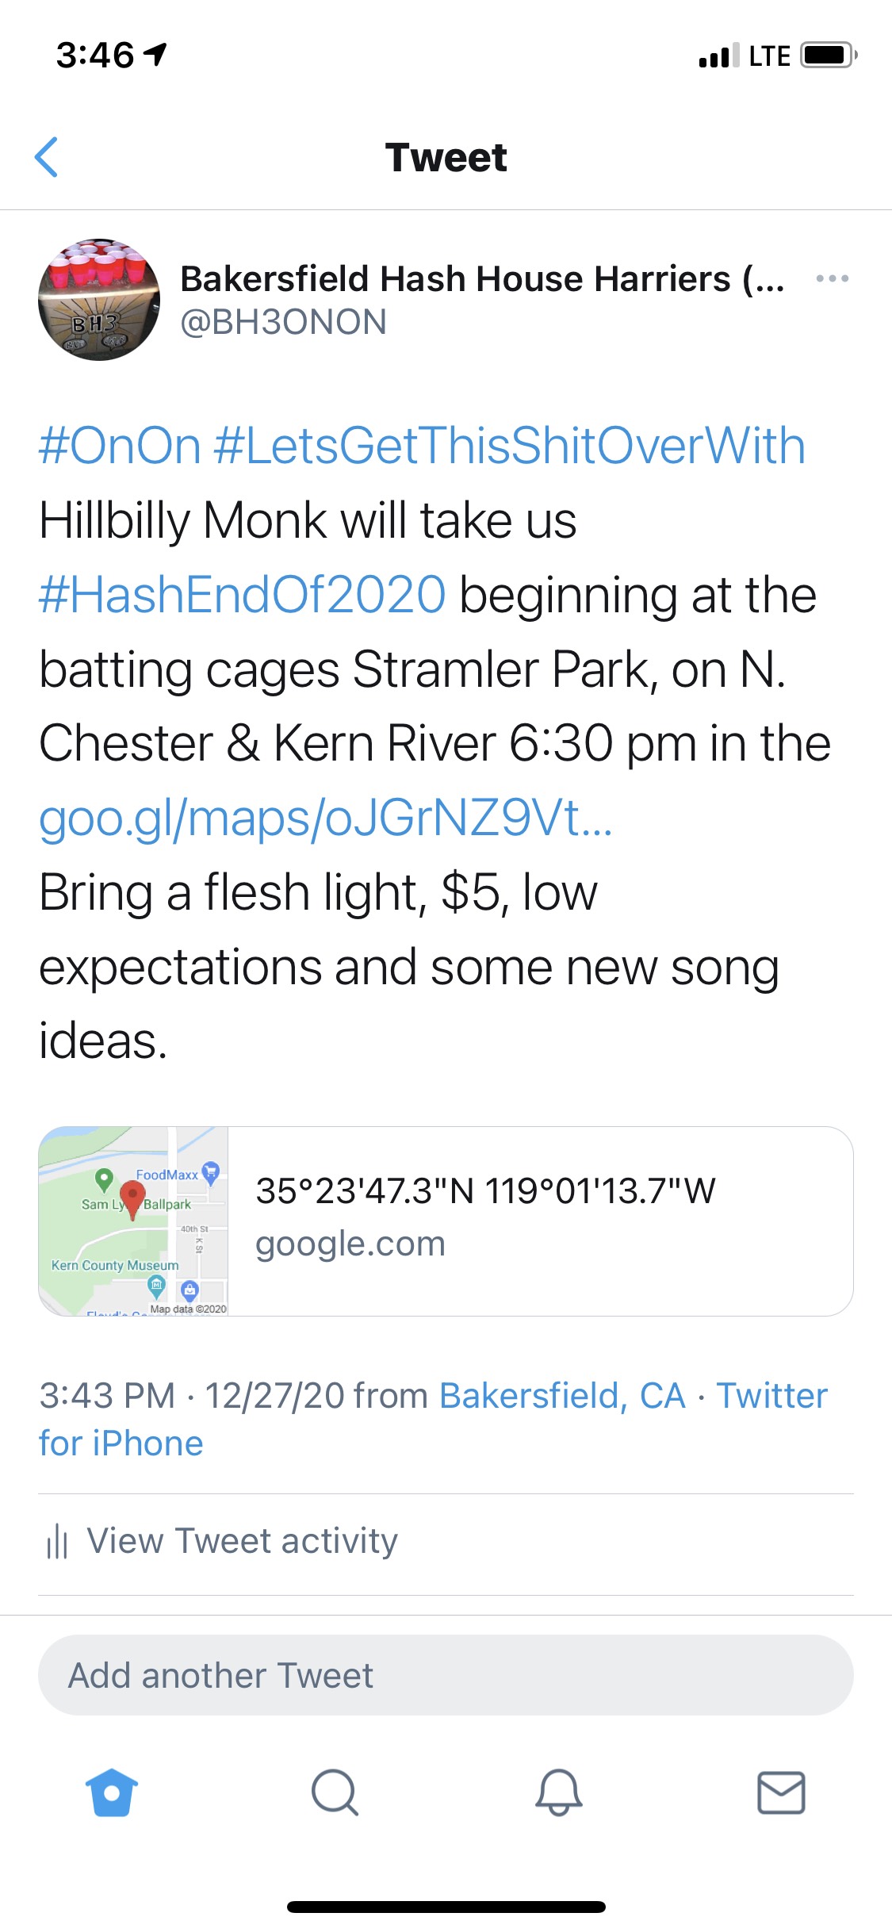Image resolution: width=892 pixels, height=1932 pixels.
Task: Tap the map card coordinates title
Action: [x=485, y=1190]
